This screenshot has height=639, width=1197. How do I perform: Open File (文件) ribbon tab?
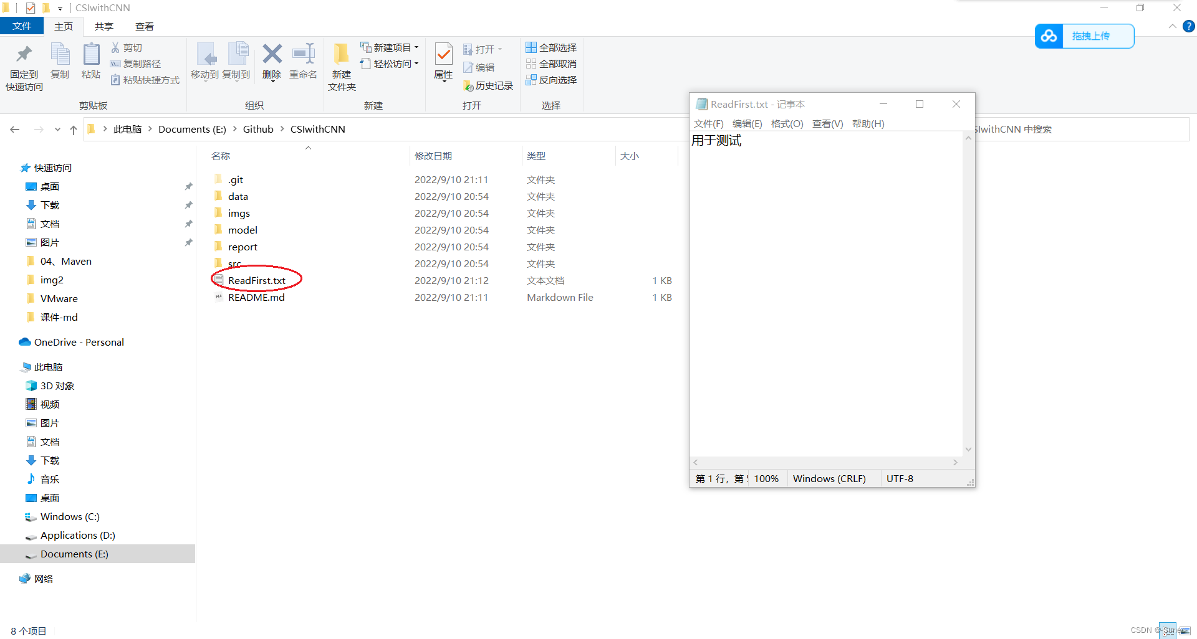(x=22, y=26)
